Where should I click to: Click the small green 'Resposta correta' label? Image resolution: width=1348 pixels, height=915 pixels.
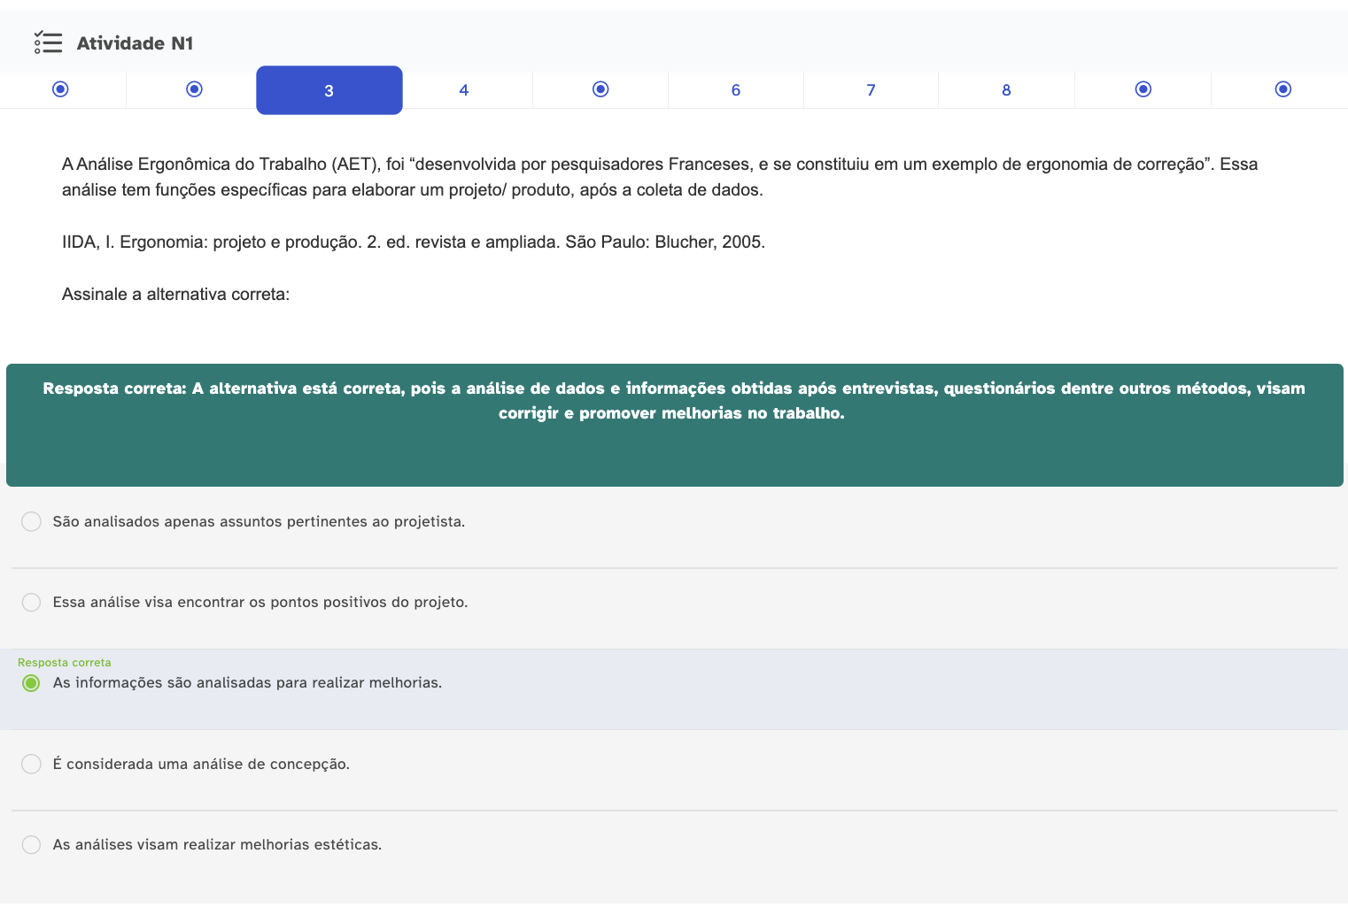click(65, 663)
